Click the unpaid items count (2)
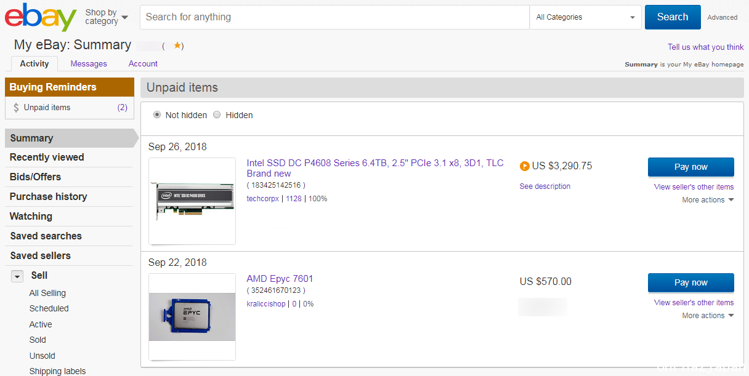749x376 pixels. (123, 108)
